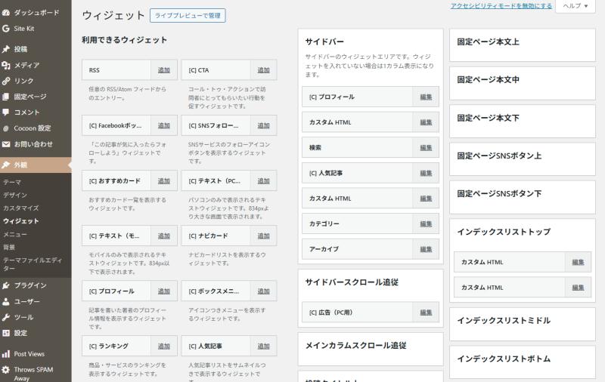Click 編集 for the [C] プロフィール sidebar widget

[x=426, y=97]
